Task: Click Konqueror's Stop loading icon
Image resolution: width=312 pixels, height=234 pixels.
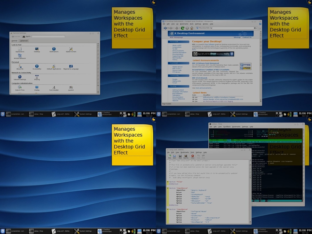Action: [187, 28]
